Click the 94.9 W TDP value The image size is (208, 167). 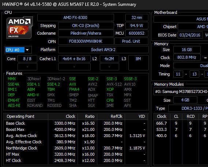pos(137,26)
